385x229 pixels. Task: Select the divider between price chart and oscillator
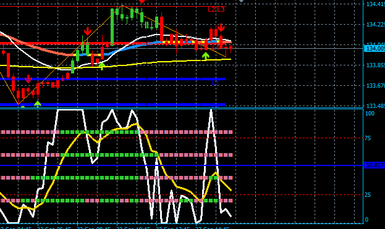[182, 108]
